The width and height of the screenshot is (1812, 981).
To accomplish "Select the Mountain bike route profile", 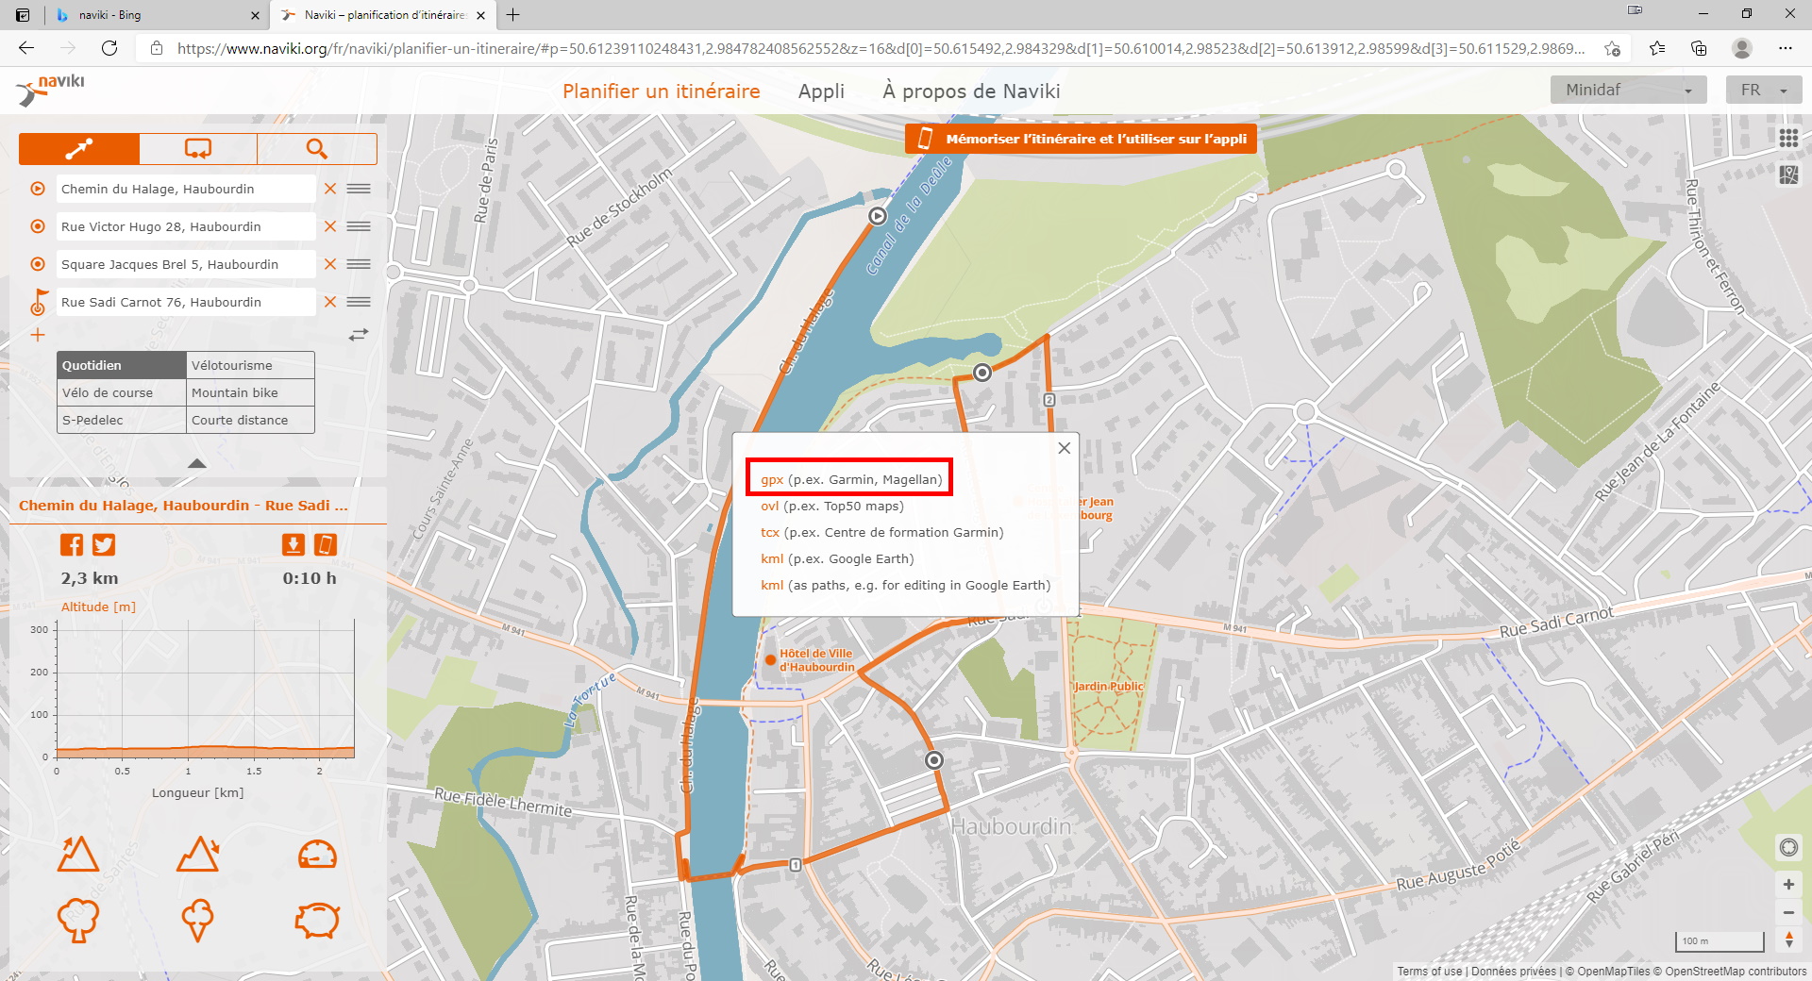I will coord(250,392).
